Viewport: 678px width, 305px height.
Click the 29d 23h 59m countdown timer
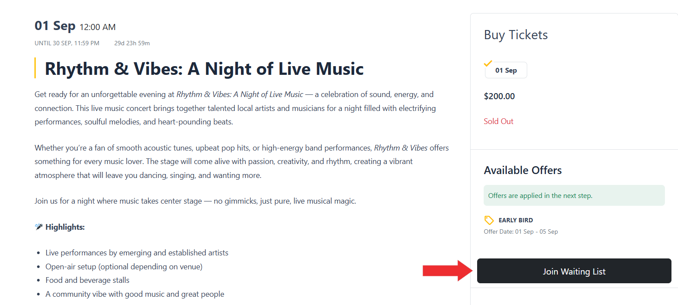(132, 43)
